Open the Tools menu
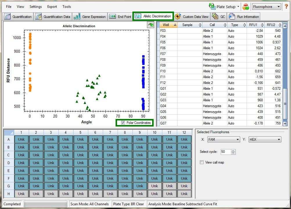The image size is (291, 209). click(67, 7)
